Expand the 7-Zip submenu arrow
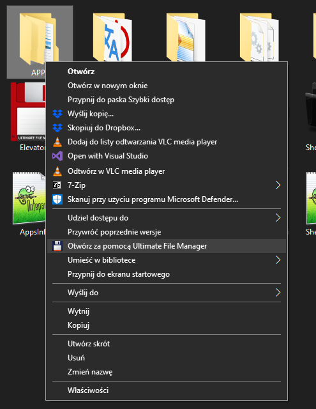Screen dimensions: 316x409 (278, 185)
